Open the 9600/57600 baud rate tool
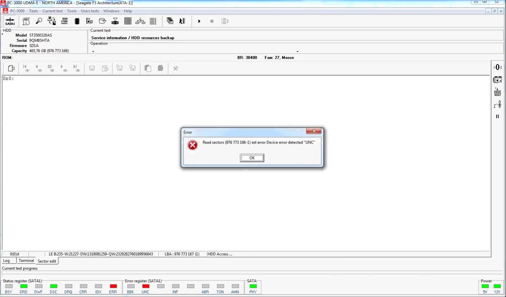 click(64, 21)
